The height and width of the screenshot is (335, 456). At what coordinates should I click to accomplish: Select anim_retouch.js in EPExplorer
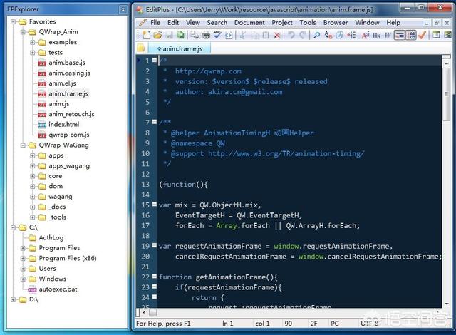[71, 114]
